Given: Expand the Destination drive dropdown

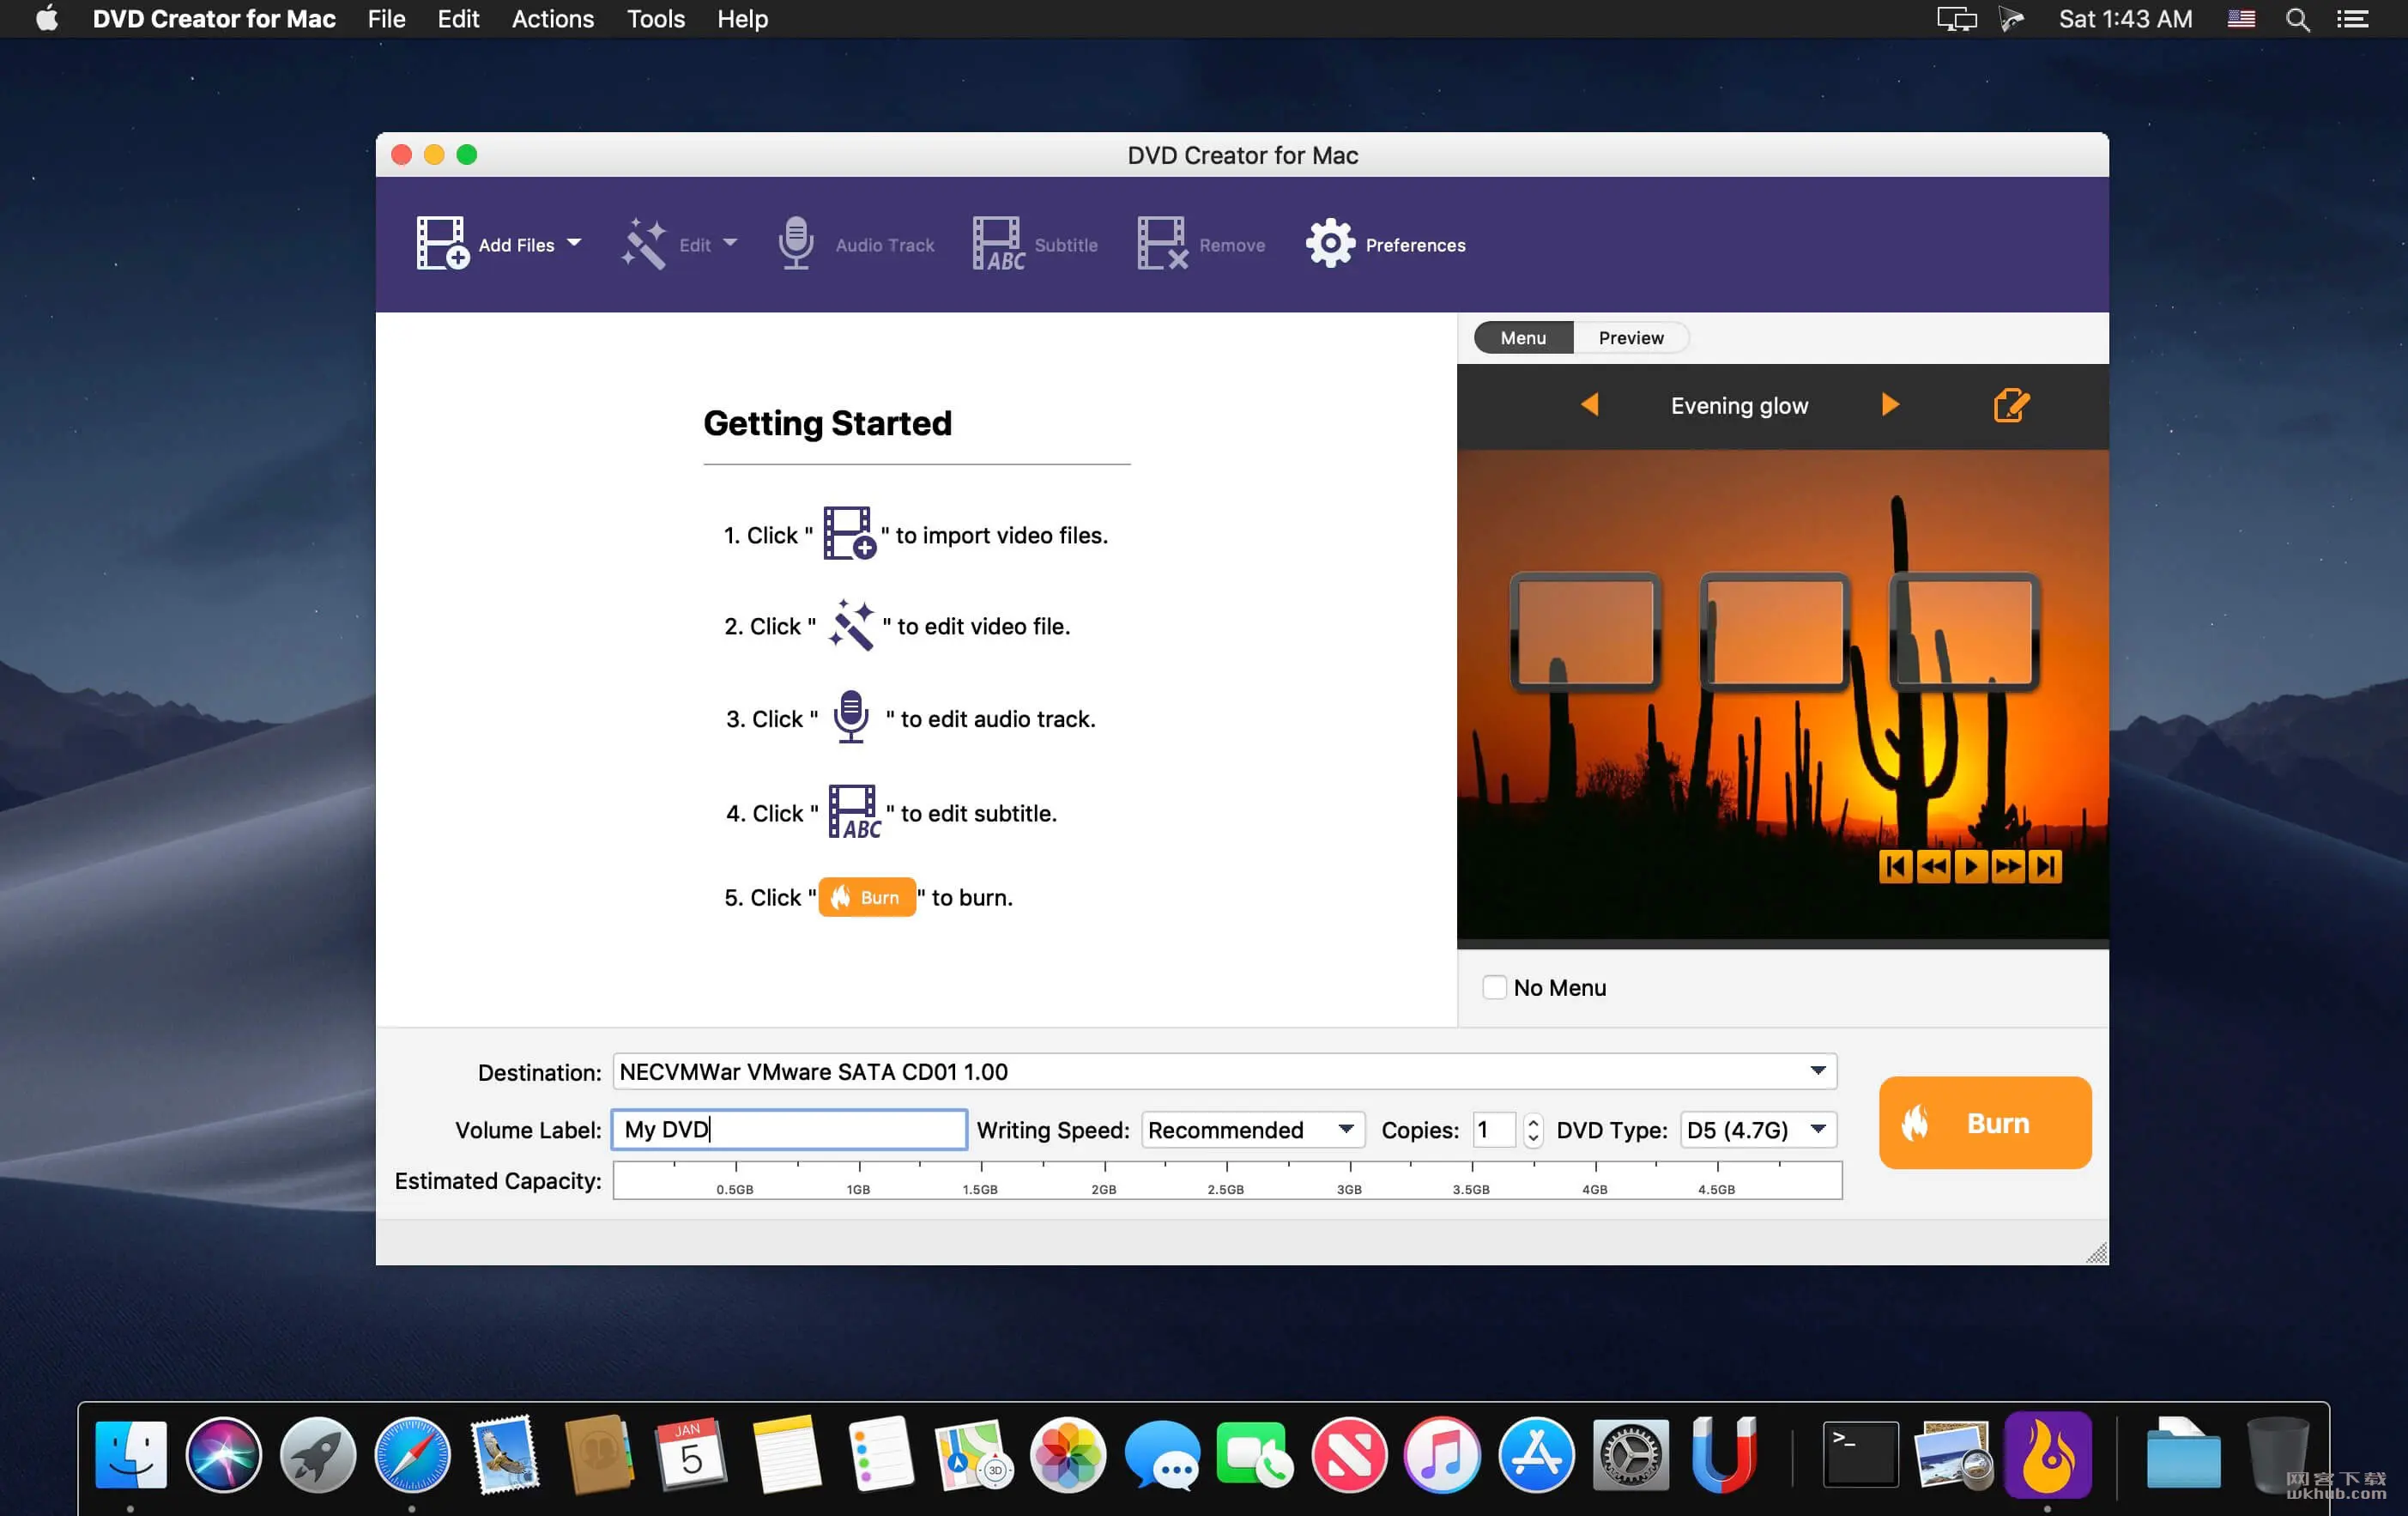Looking at the screenshot, I should tap(1816, 1070).
